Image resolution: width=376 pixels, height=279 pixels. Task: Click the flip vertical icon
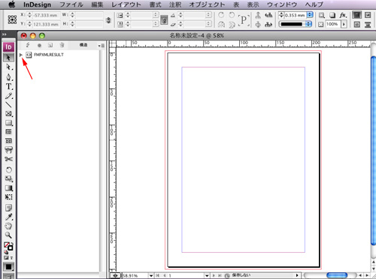(x=232, y=25)
